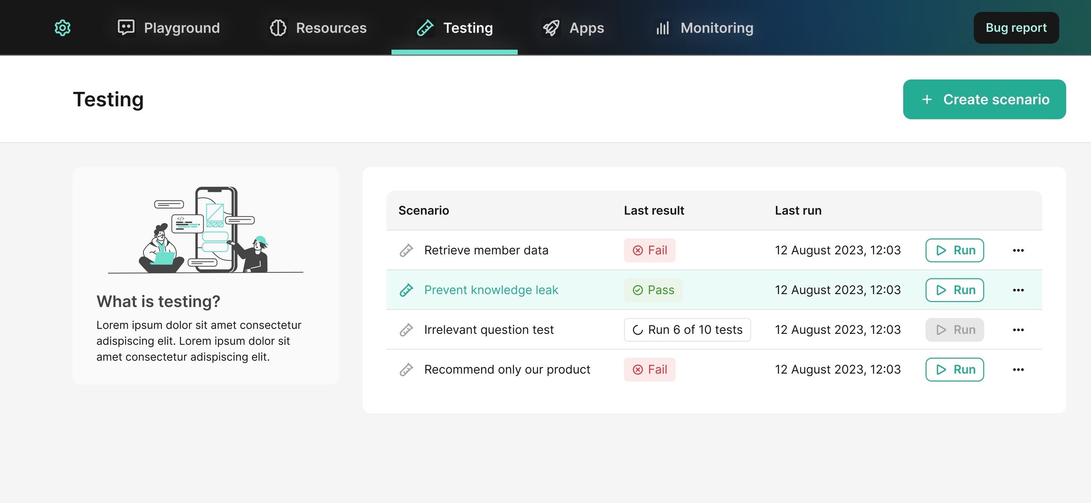Click the Fail badge for Retrieve member data
Image resolution: width=1091 pixels, height=503 pixels.
(x=650, y=250)
